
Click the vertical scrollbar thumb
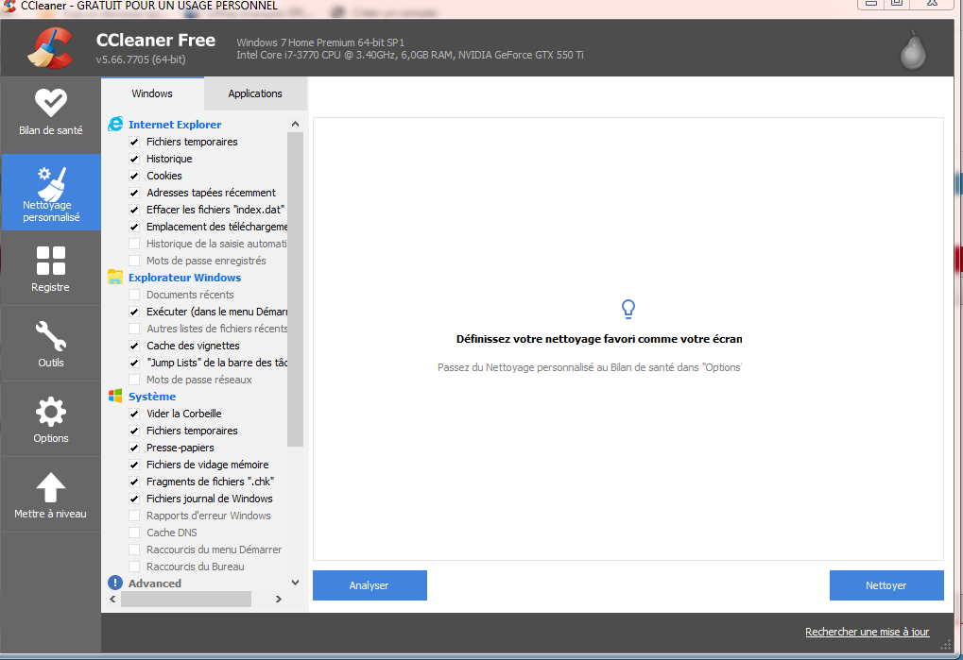tap(296, 289)
